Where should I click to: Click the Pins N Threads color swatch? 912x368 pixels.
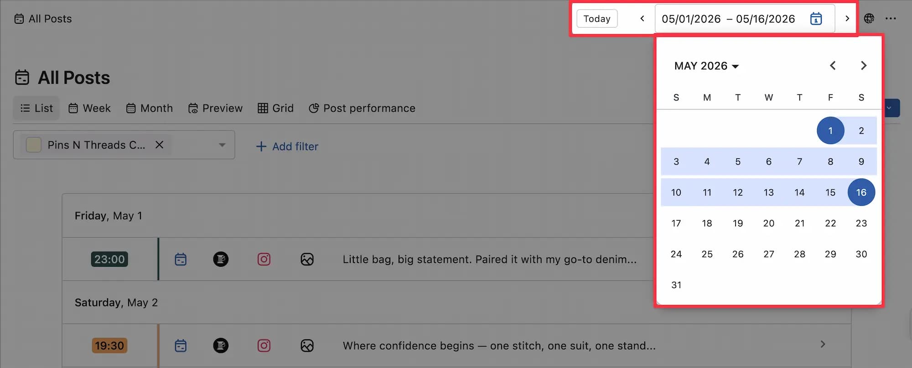click(34, 145)
